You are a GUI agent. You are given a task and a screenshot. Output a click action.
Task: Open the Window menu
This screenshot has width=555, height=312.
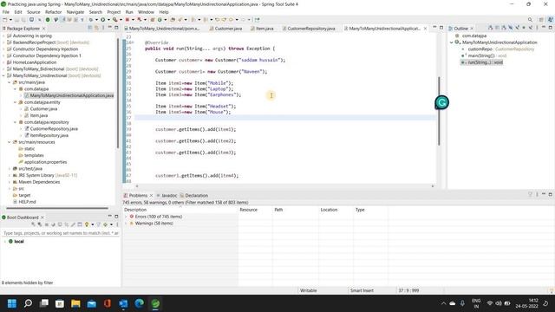[146, 12]
